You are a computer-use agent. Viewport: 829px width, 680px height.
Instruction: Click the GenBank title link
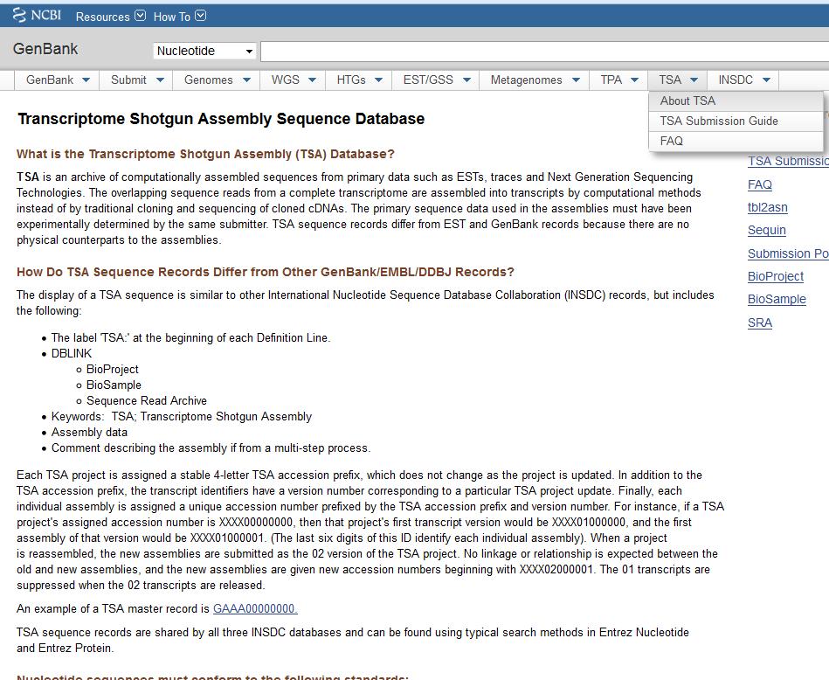45,49
